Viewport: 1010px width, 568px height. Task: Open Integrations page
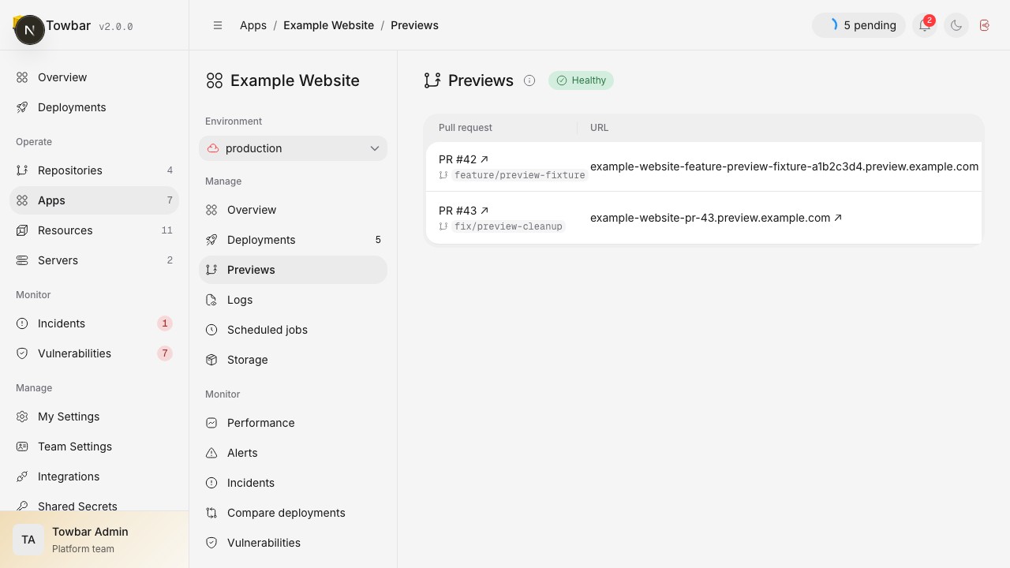[94, 476]
